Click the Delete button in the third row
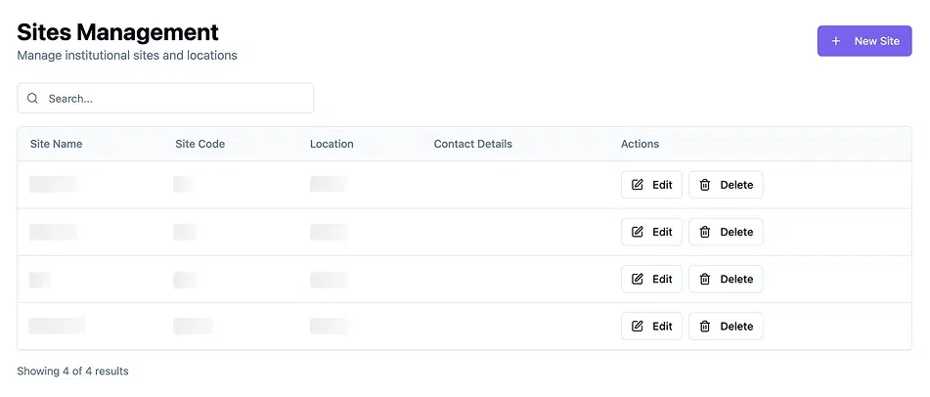Viewport: 930px width, 397px height. [x=726, y=279]
